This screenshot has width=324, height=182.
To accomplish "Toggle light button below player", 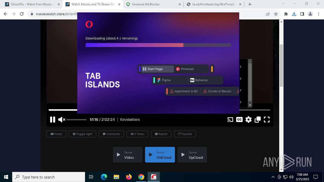I will click(83, 134).
